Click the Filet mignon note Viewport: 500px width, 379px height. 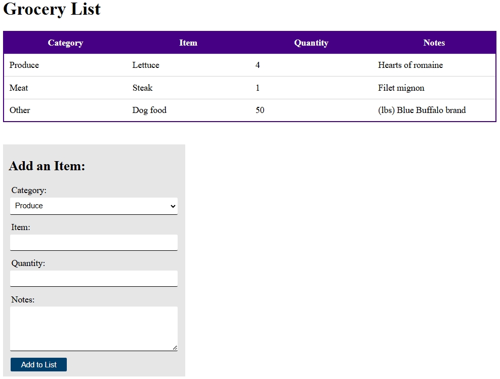click(401, 88)
